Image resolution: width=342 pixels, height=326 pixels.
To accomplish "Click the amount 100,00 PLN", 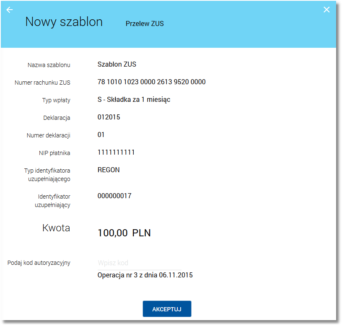I will tap(124, 233).
